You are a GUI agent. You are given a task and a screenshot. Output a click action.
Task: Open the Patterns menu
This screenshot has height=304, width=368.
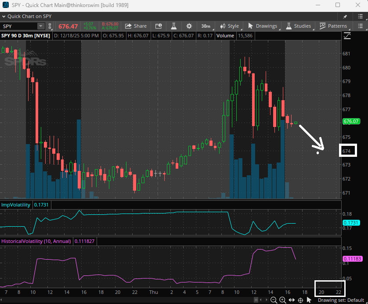point(333,26)
